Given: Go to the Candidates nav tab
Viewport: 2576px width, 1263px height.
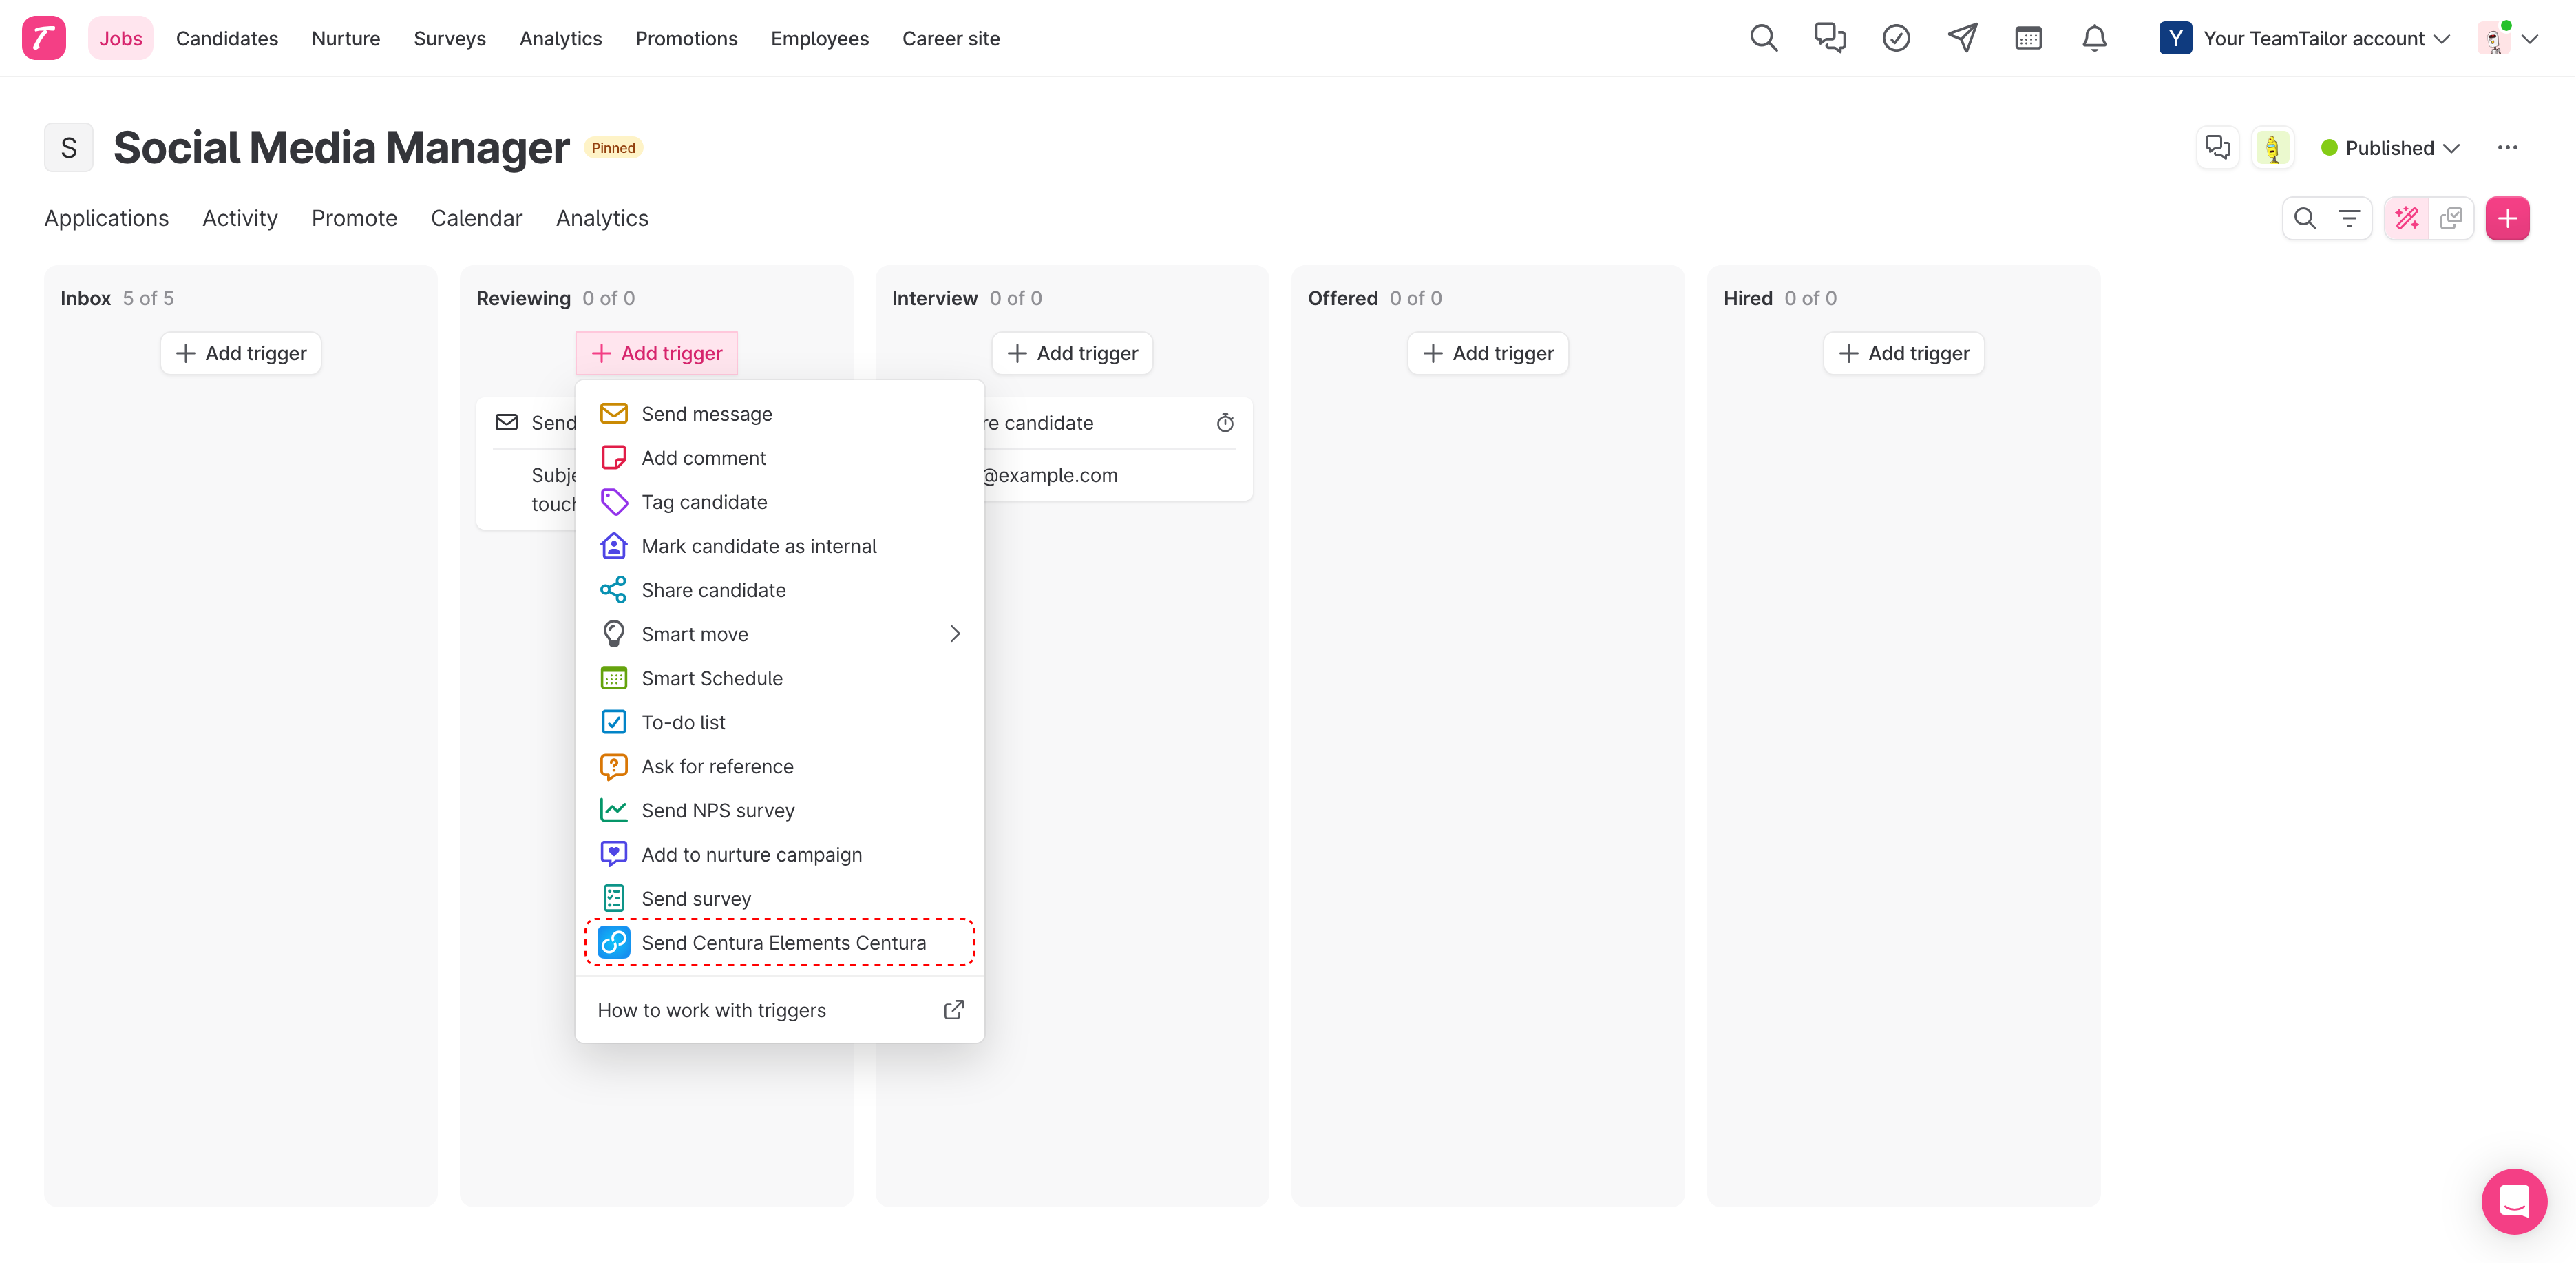Looking at the screenshot, I should coord(227,38).
